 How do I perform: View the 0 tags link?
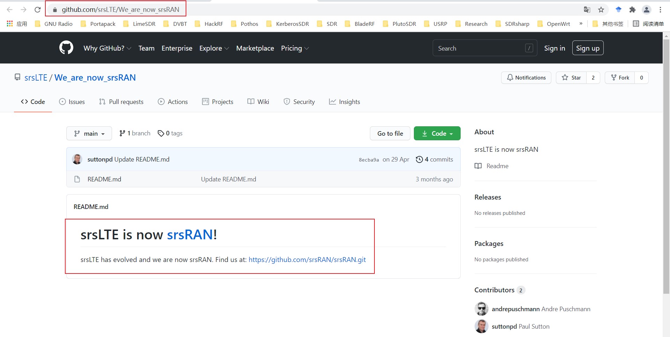170,133
